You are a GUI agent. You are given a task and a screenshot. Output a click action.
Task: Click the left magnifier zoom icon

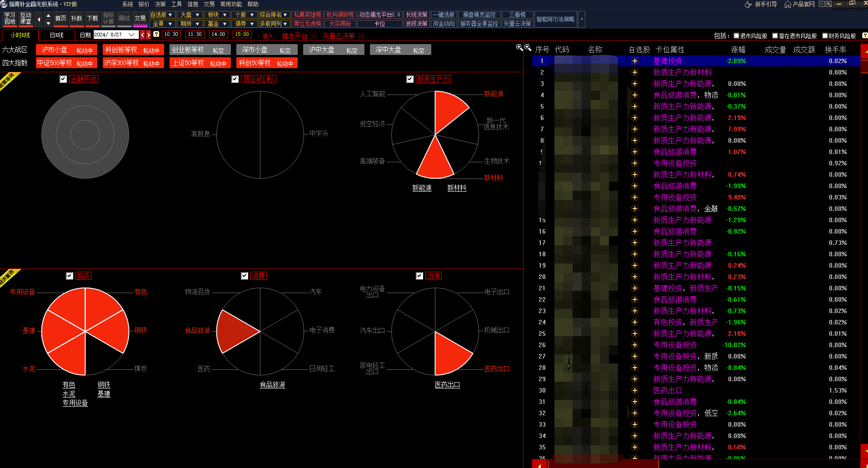tap(519, 47)
